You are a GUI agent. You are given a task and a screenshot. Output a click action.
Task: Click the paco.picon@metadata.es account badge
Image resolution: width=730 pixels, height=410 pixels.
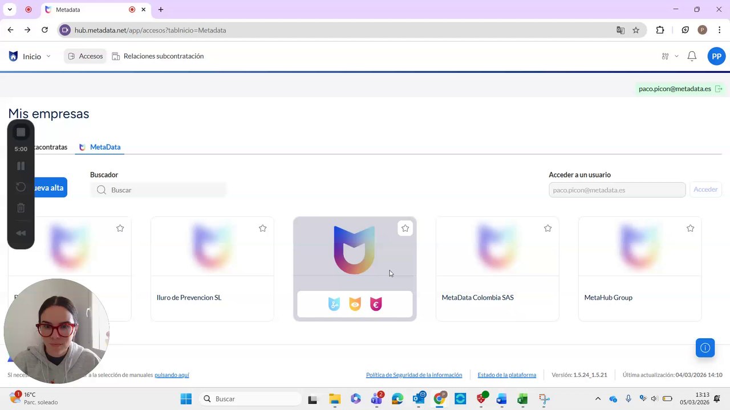pos(680,89)
